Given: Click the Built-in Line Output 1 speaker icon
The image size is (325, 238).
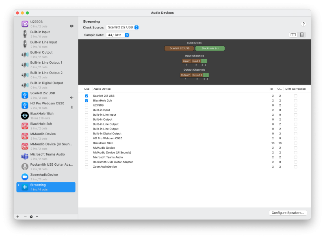Looking at the screenshot, I should pos(25,65).
